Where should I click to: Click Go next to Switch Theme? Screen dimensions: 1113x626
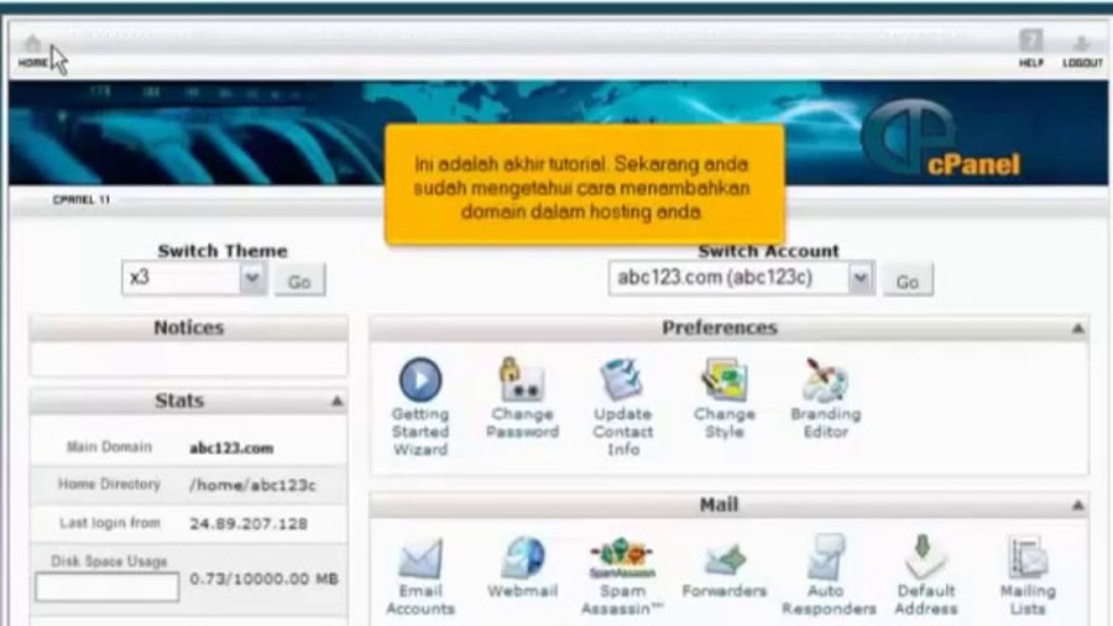[x=299, y=282]
